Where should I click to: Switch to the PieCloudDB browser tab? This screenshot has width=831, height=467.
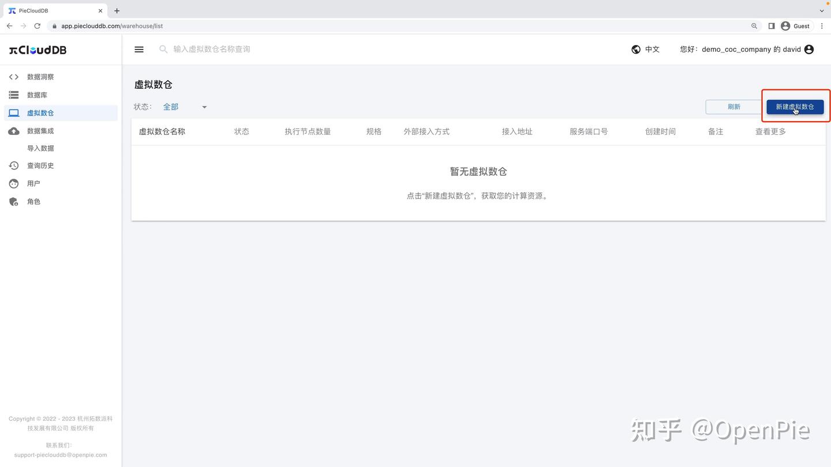[x=52, y=10]
